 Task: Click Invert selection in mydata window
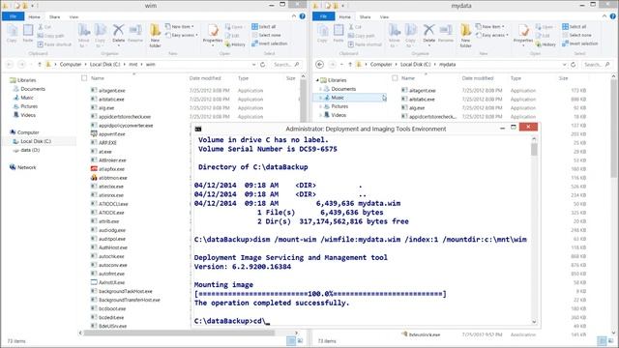click(580, 43)
